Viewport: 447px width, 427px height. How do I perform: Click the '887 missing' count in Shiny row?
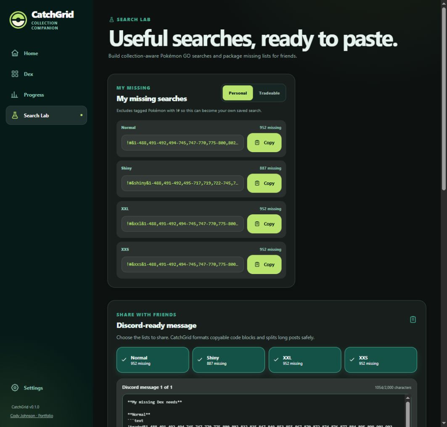(x=270, y=168)
